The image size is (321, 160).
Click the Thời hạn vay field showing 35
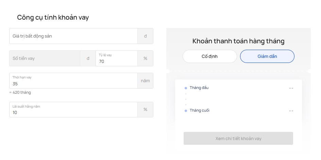(73, 81)
